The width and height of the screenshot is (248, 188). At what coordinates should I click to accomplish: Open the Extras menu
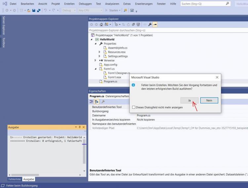point(127,4)
